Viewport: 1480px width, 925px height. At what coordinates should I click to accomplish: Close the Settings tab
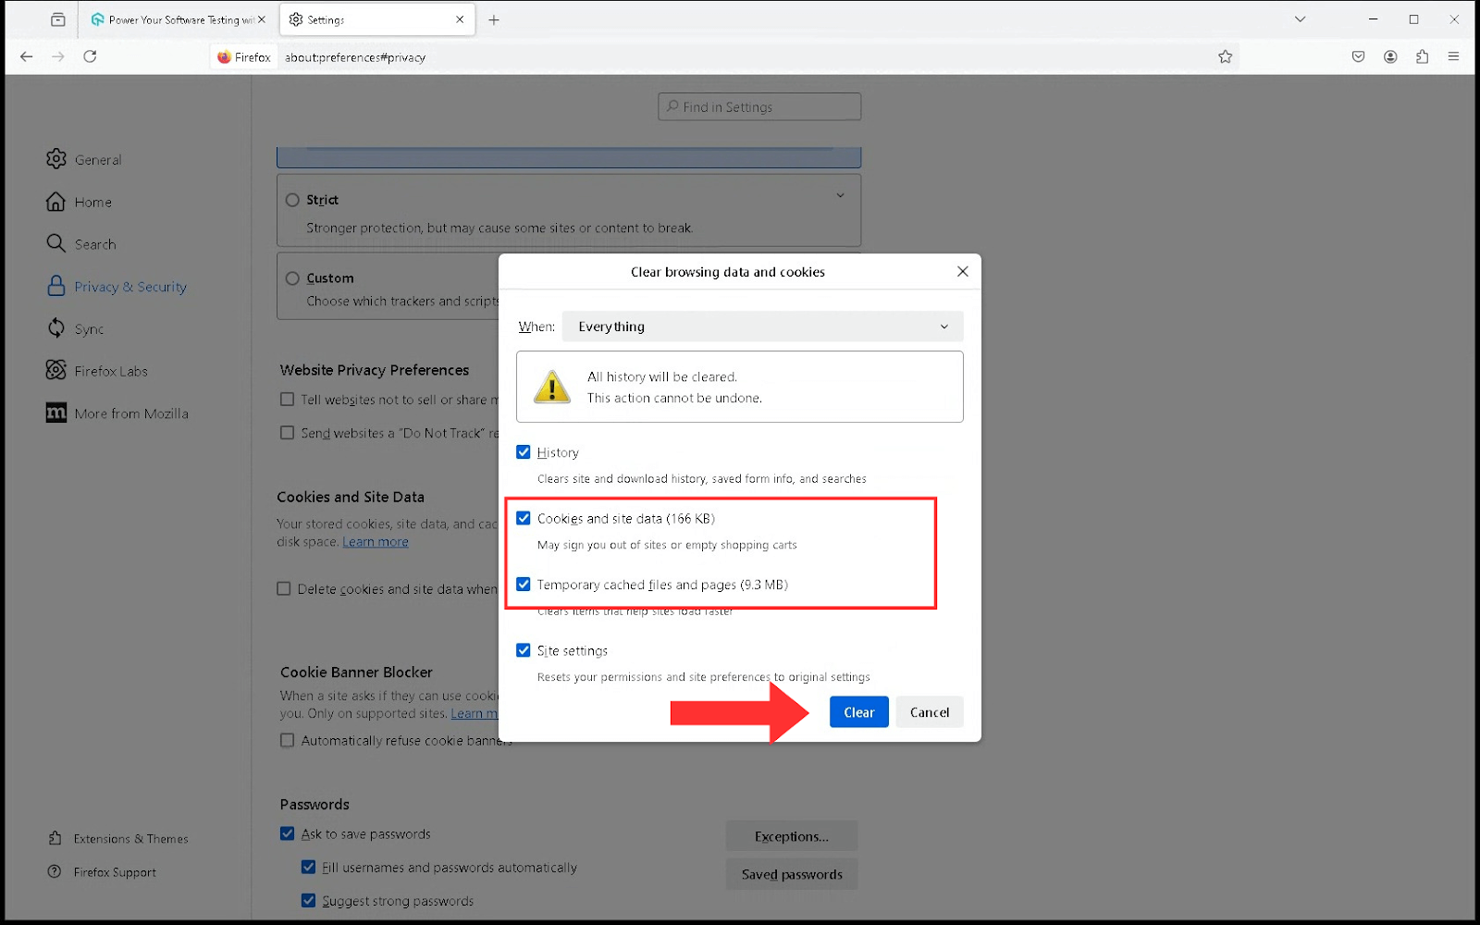(x=460, y=19)
